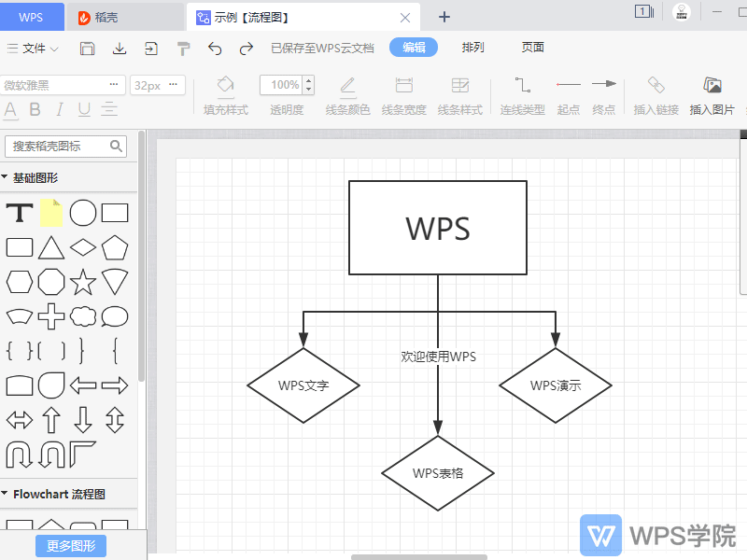Pick the pentagon shape
The width and height of the screenshot is (747, 560).
pos(115,247)
